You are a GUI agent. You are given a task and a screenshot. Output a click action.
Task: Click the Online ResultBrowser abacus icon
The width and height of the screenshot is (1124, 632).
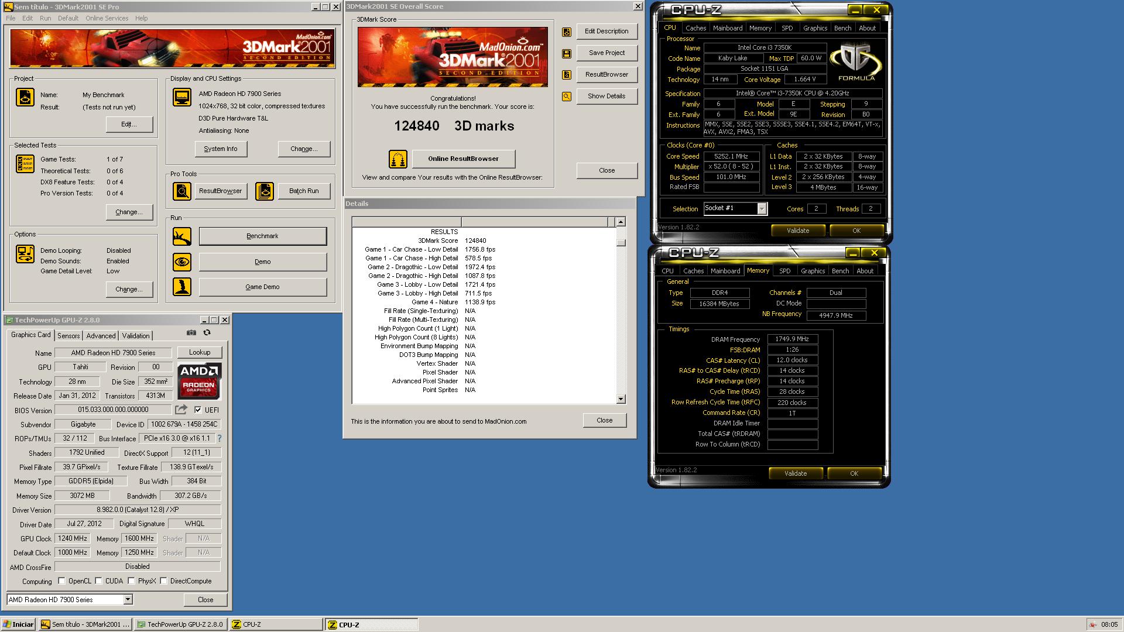398,159
